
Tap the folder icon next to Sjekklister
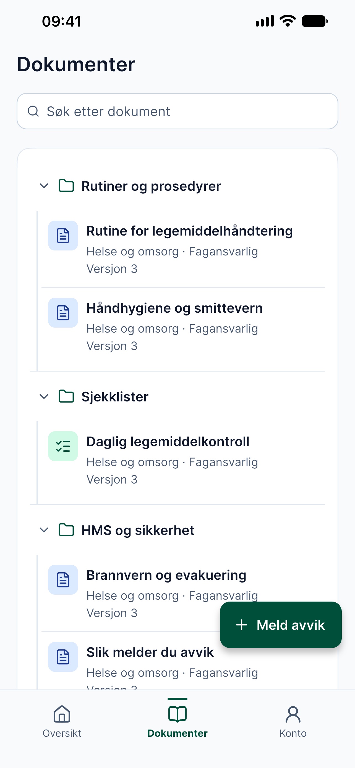click(x=66, y=396)
